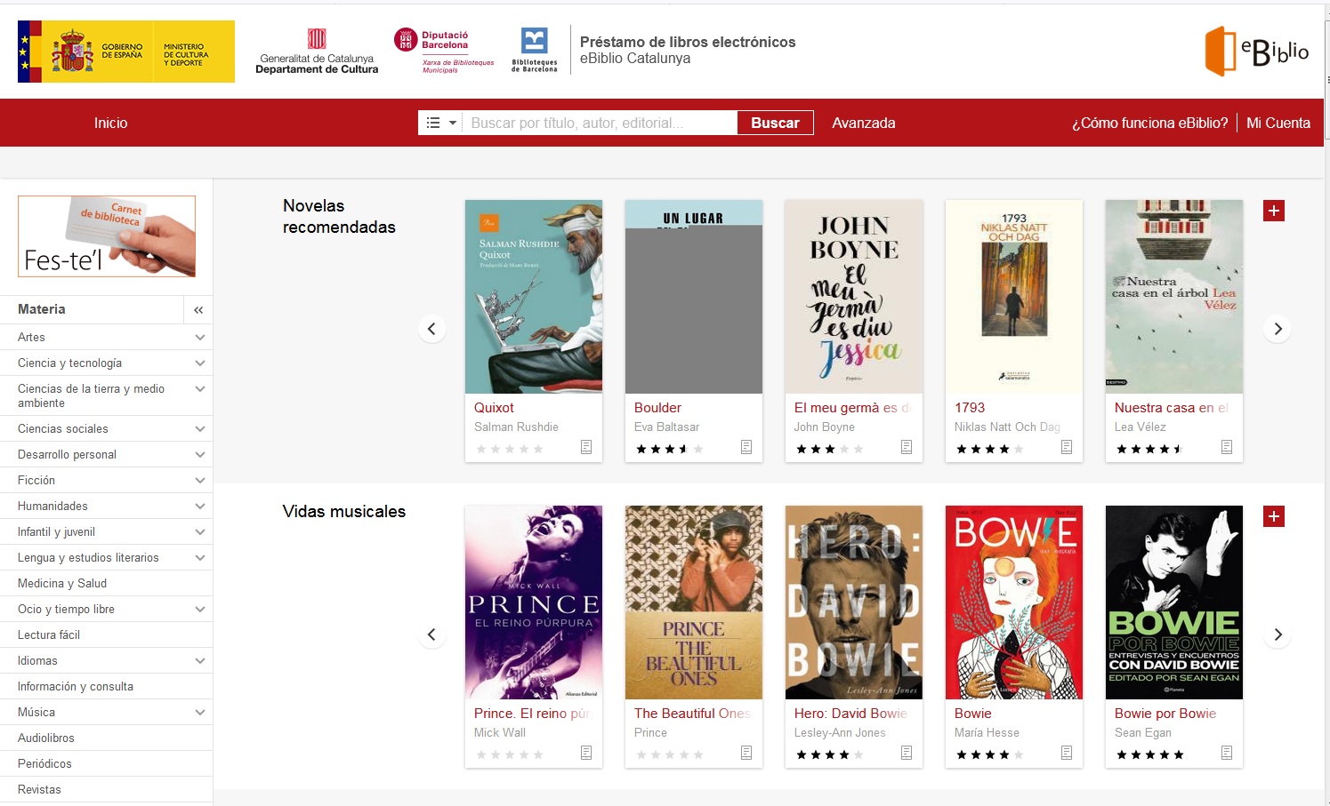Click the eBiblio logo icon

[1256, 51]
